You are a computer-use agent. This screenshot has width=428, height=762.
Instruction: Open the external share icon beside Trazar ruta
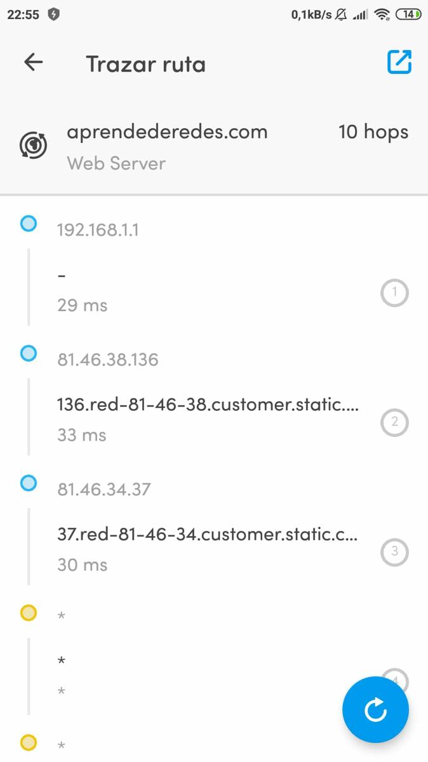point(399,62)
